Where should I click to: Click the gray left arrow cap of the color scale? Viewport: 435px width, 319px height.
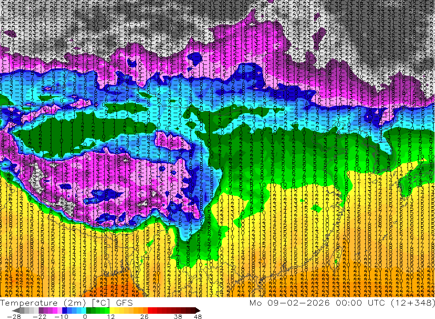(16, 310)
